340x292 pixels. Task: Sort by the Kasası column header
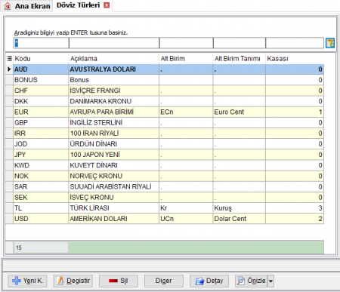tap(295, 59)
